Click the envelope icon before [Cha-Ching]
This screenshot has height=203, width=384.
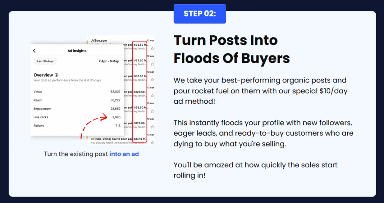[x=93, y=139]
